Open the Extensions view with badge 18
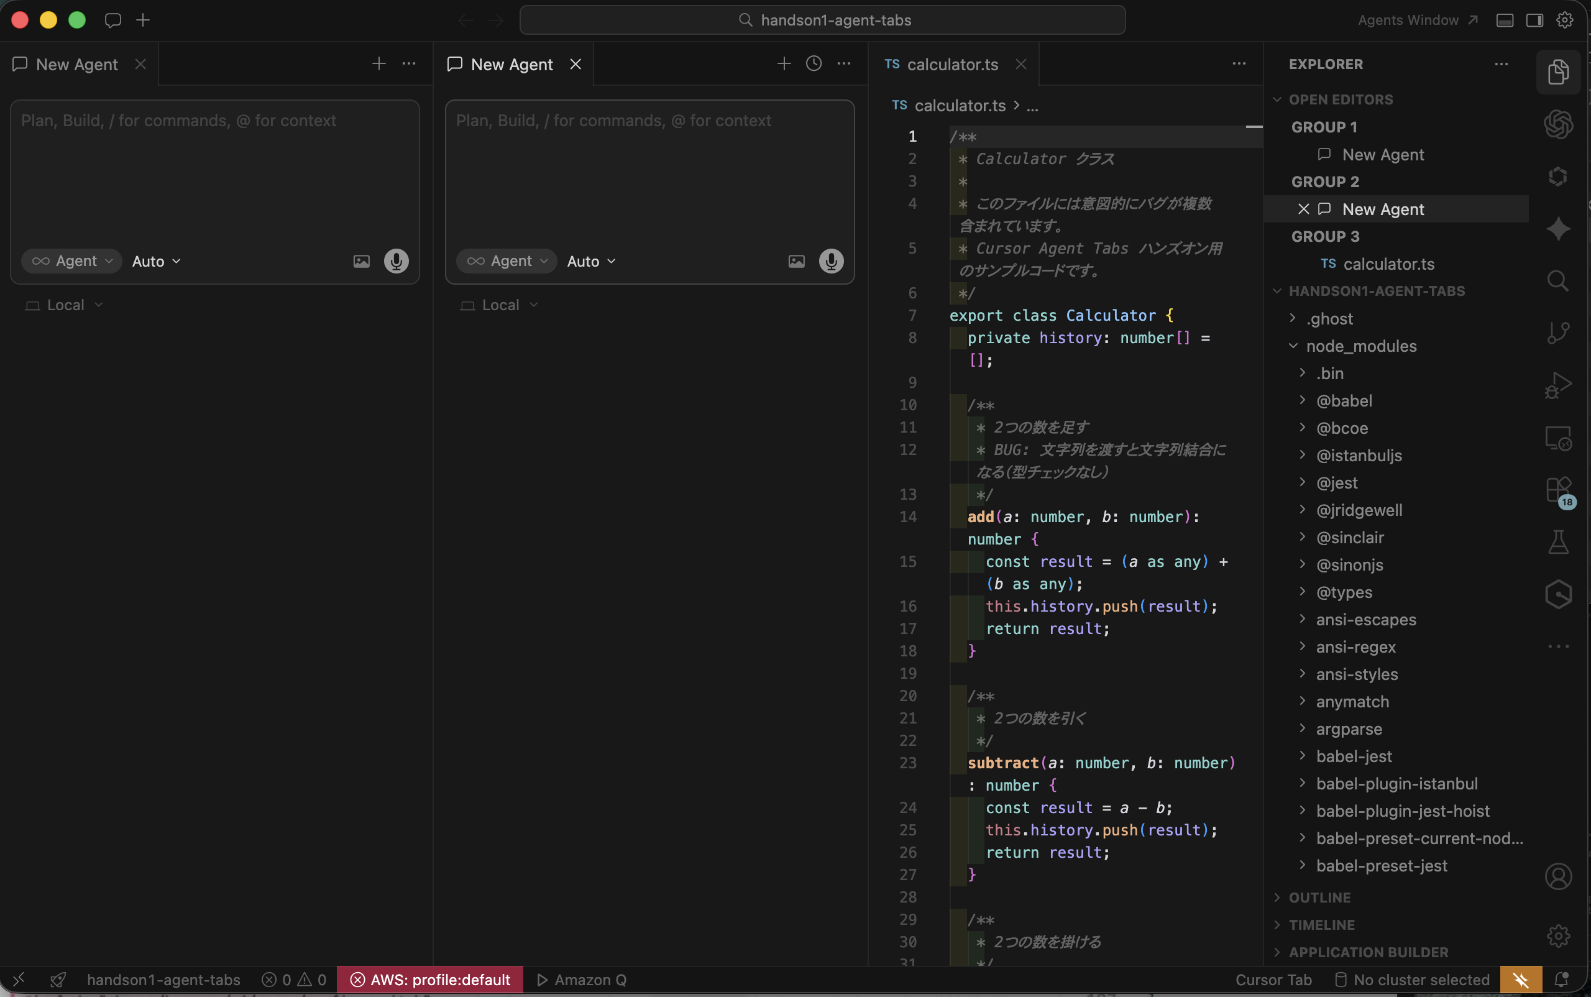Image resolution: width=1591 pixels, height=997 pixels. pos(1557,490)
